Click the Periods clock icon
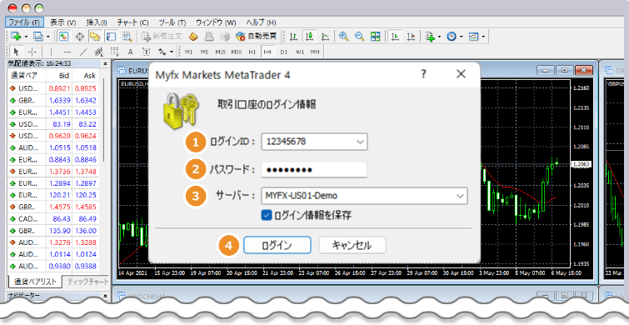 (x=452, y=37)
